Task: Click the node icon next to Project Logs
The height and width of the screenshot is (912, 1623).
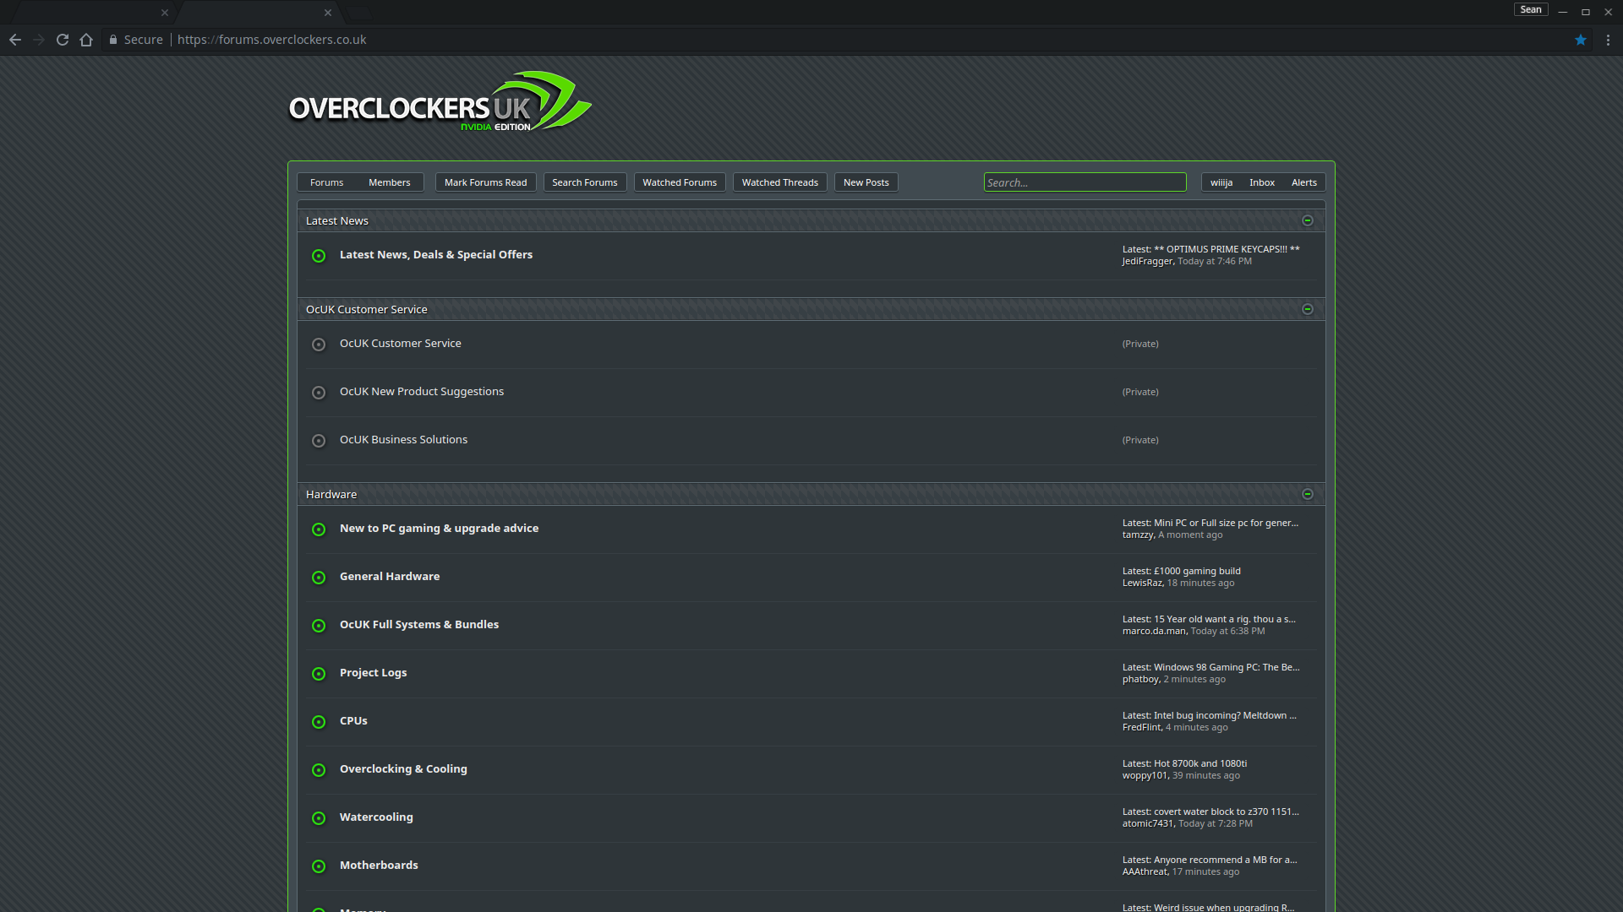Action: click(319, 674)
